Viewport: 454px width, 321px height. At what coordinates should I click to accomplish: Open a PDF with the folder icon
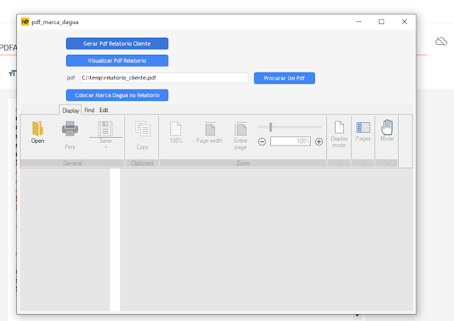click(38, 129)
